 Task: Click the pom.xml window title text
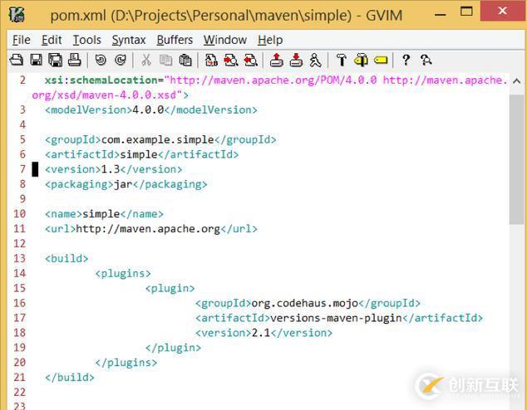[226, 16]
